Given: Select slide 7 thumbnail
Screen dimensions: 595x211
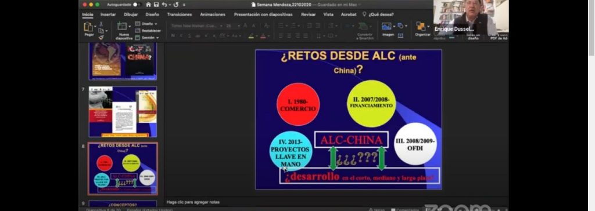Looking at the screenshot, I should [123, 112].
